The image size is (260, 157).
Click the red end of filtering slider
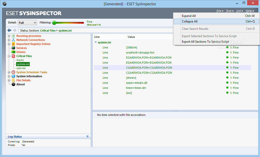(82, 23)
